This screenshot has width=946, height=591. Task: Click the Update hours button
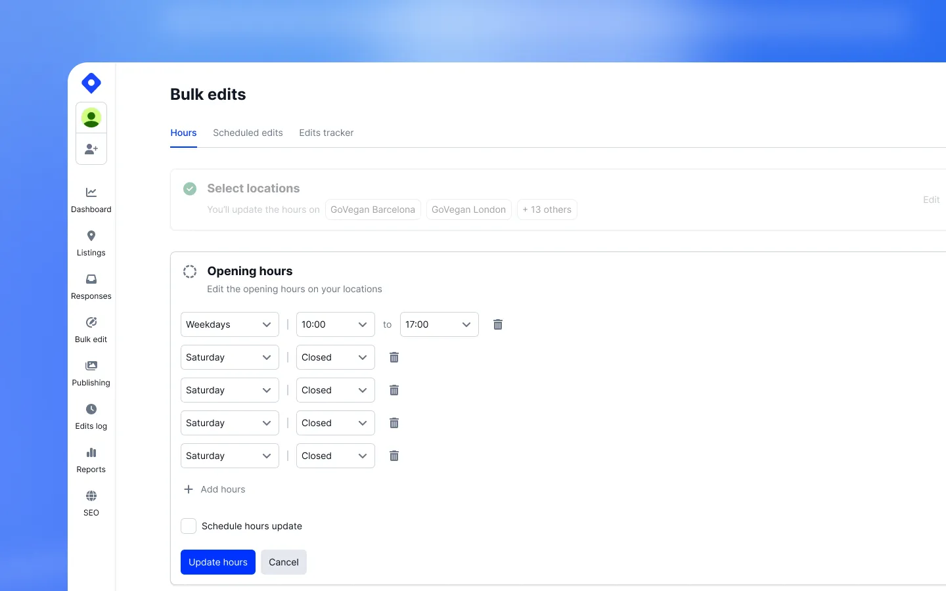click(x=217, y=562)
